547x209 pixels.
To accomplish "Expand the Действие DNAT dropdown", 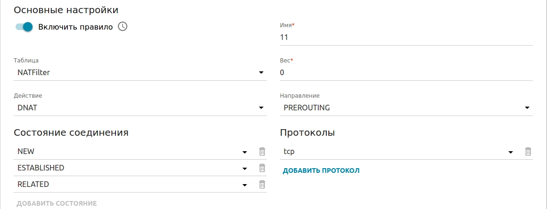I will [x=140, y=108].
